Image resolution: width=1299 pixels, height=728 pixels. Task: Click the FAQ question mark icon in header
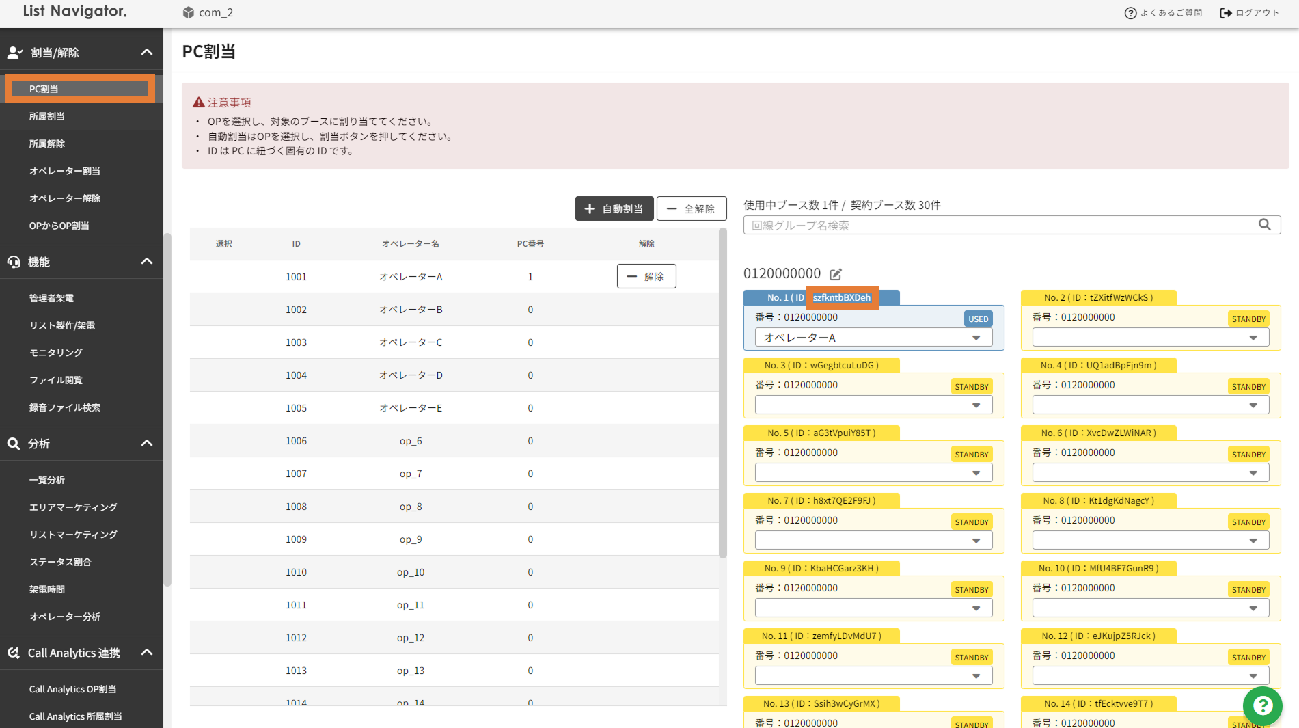click(x=1130, y=13)
